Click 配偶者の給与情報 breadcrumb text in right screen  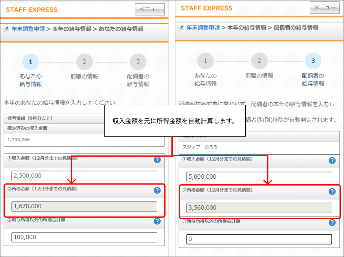tap(296, 28)
